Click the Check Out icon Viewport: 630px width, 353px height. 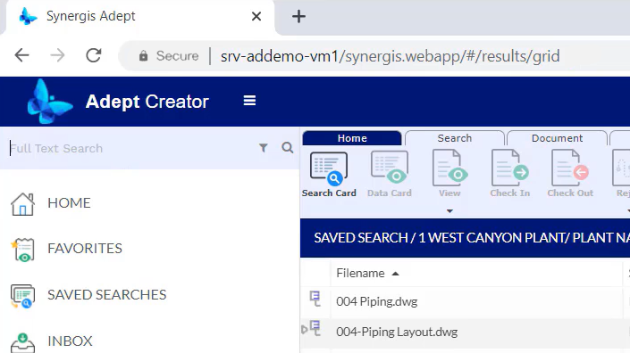pos(570,168)
